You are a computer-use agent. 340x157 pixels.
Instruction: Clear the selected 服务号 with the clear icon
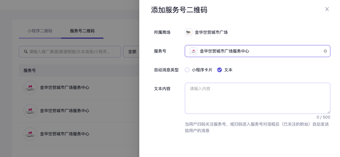click(325, 51)
